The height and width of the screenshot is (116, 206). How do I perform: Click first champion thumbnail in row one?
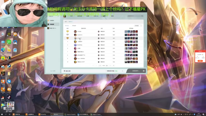[x=126, y=31]
